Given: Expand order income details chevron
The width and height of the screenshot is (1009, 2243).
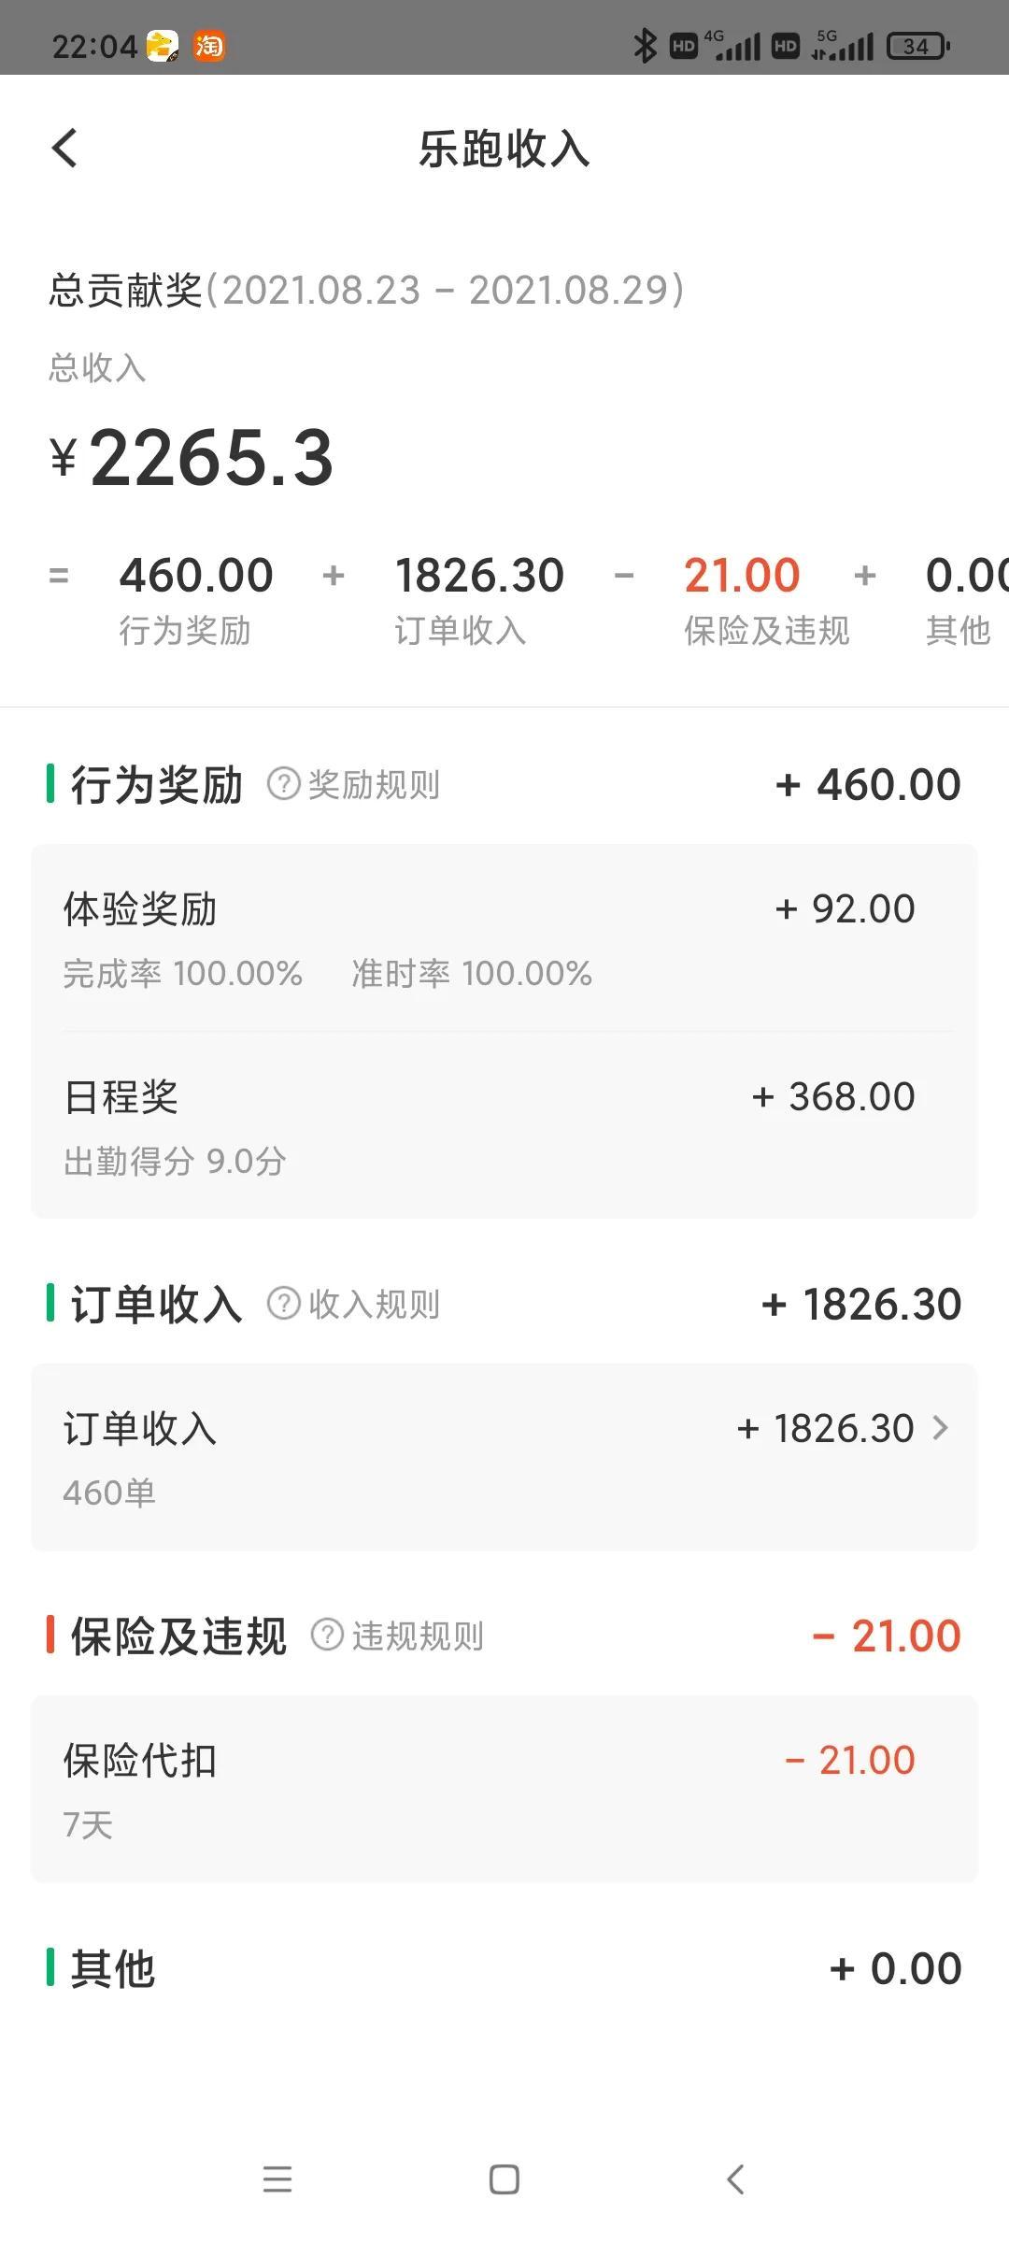Looking at the screenshot, I should coord(940,1428).
